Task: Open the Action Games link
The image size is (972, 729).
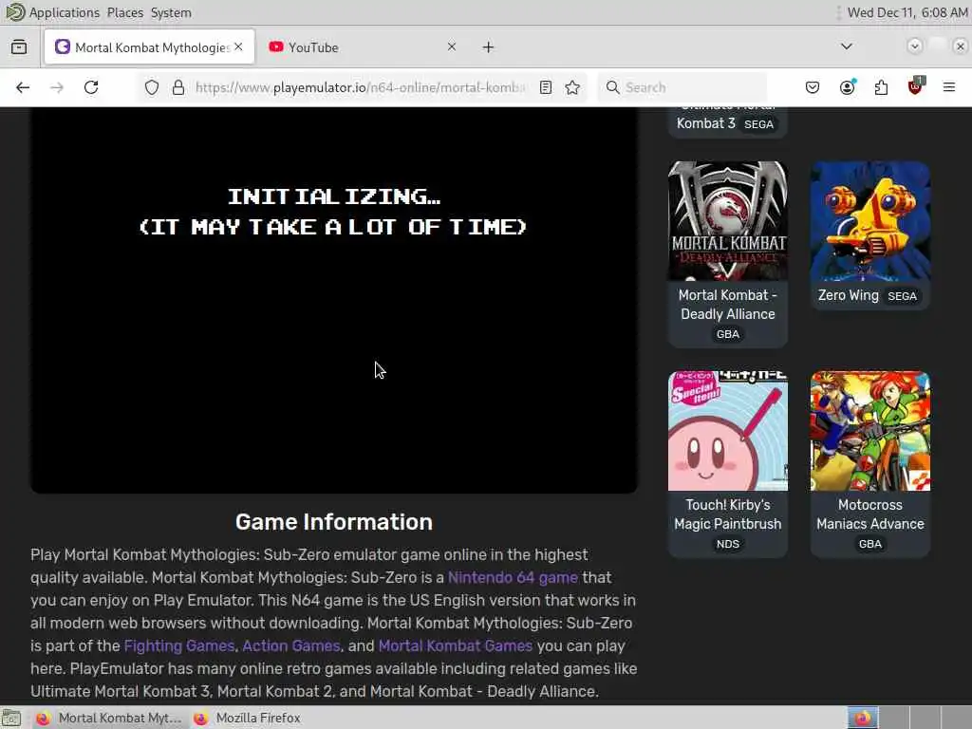Action: click(291, 645)
